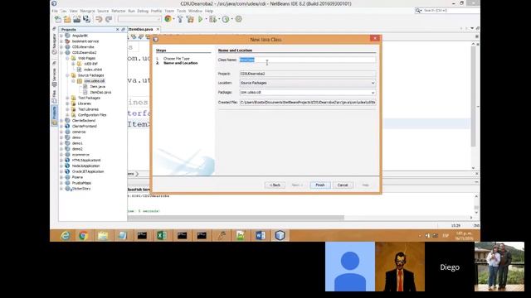Click the Build Project hammer icon
Image resolution: width=531 pixels, height=298 pixels.
click(x=180, y=19)
